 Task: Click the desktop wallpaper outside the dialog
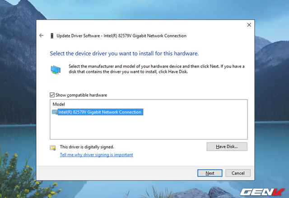tap(18, 90)
